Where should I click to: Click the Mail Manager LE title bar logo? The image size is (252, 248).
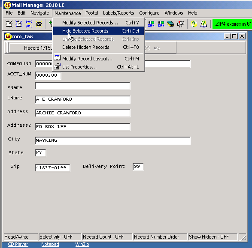(x=8, y=5)
